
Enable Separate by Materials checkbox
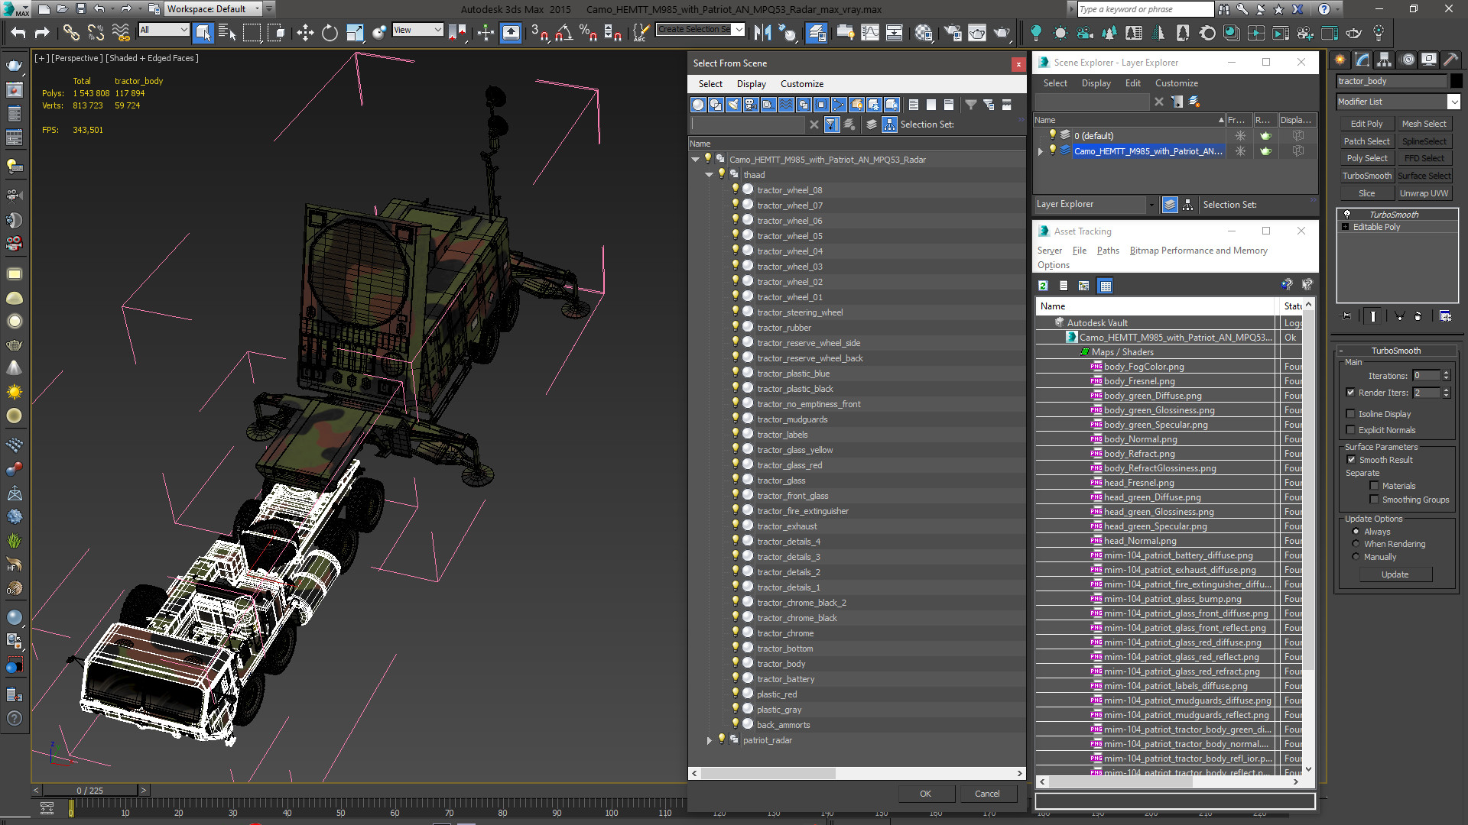(x=1374, y=486)
